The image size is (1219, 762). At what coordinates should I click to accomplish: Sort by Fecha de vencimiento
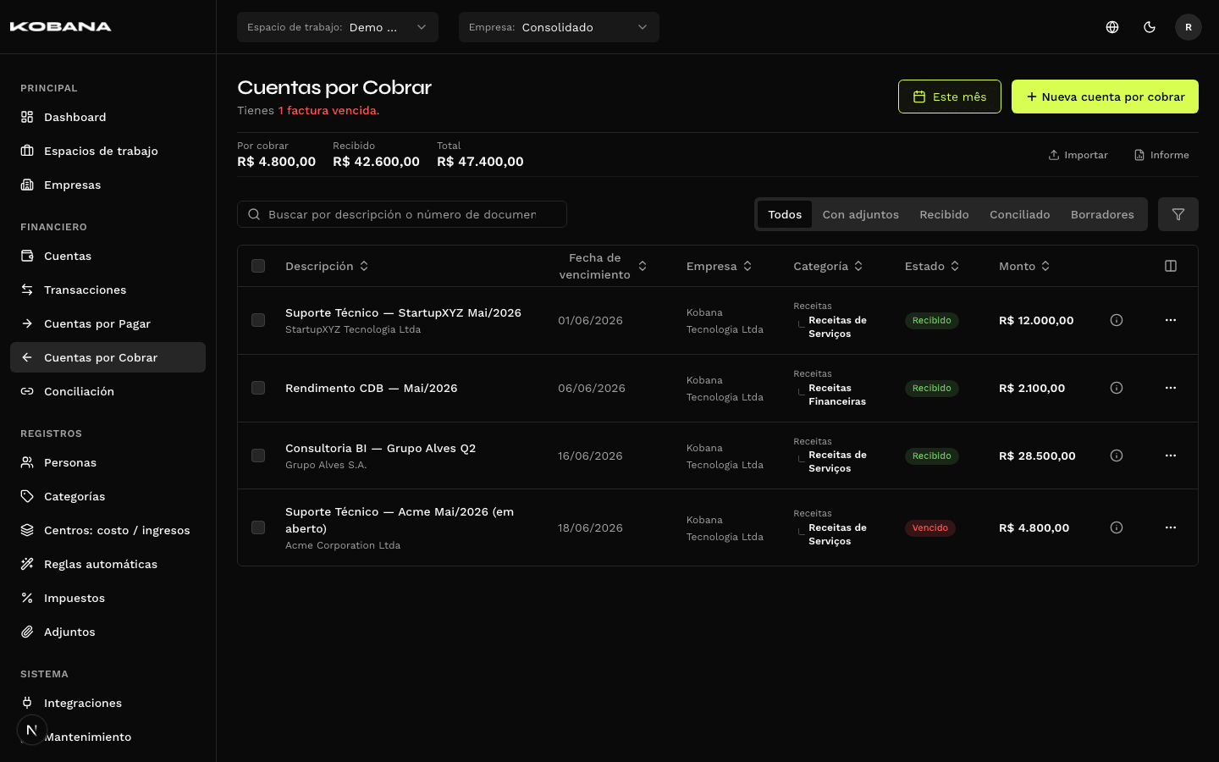(x=603, y=266)
